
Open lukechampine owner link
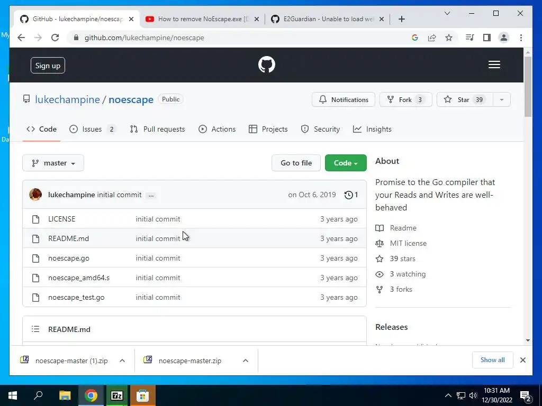(67, 99)
